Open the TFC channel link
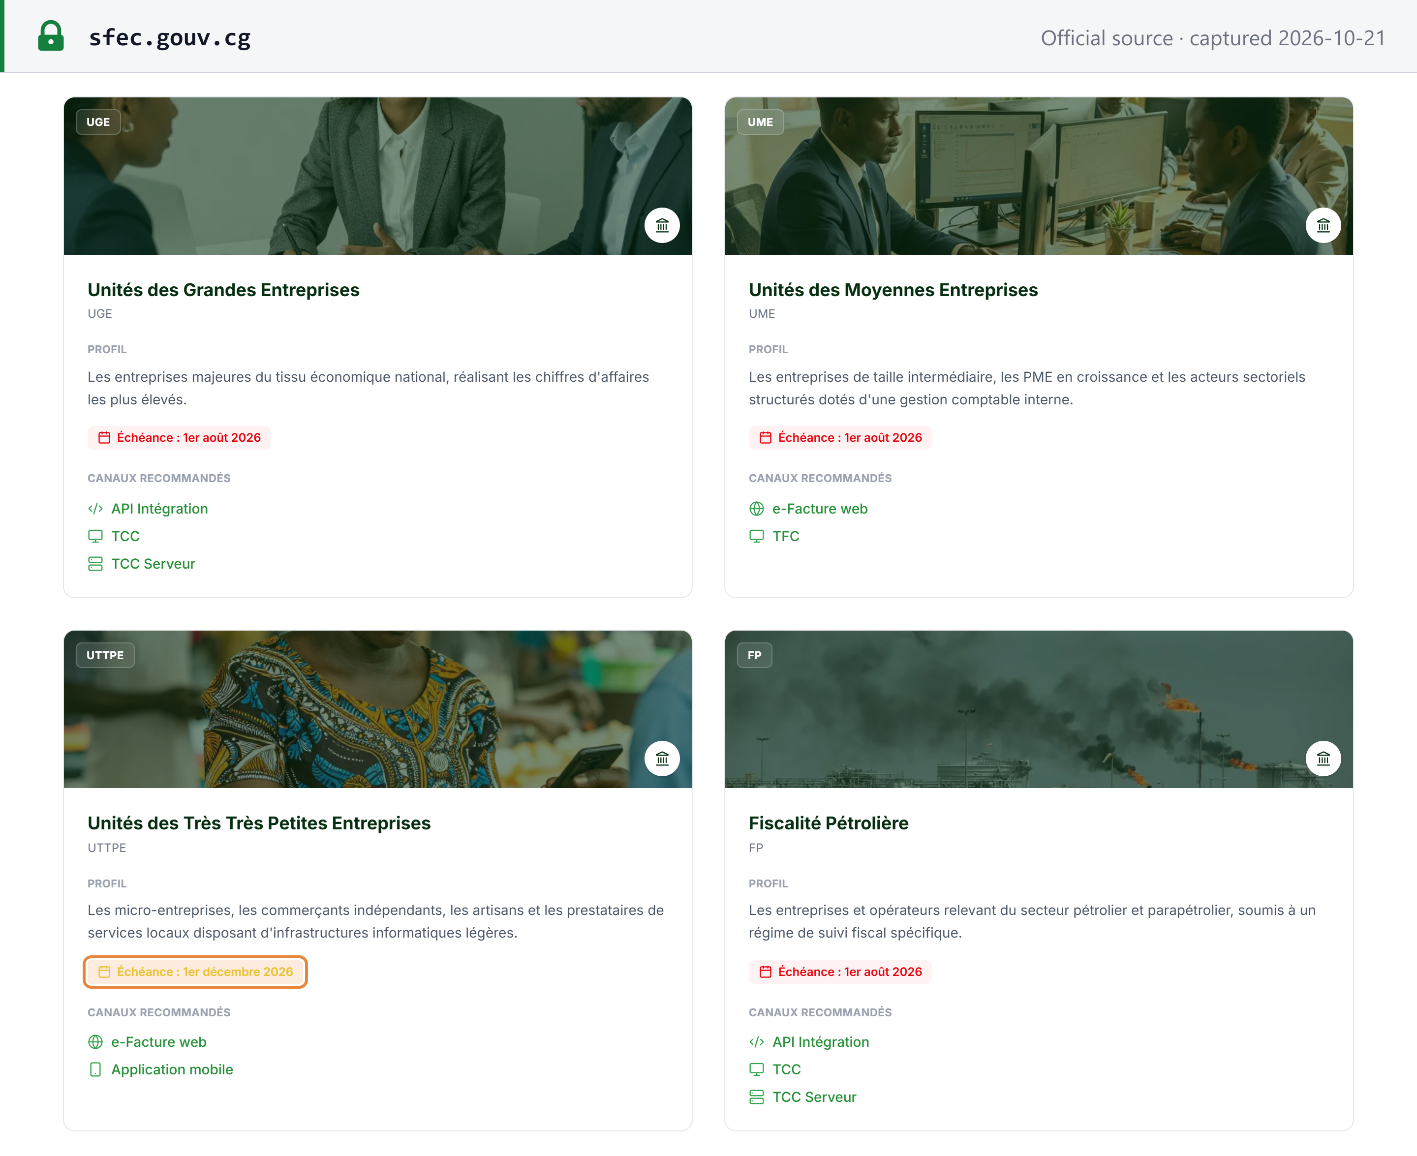Screen dimensions: 1417x1156 786,536
